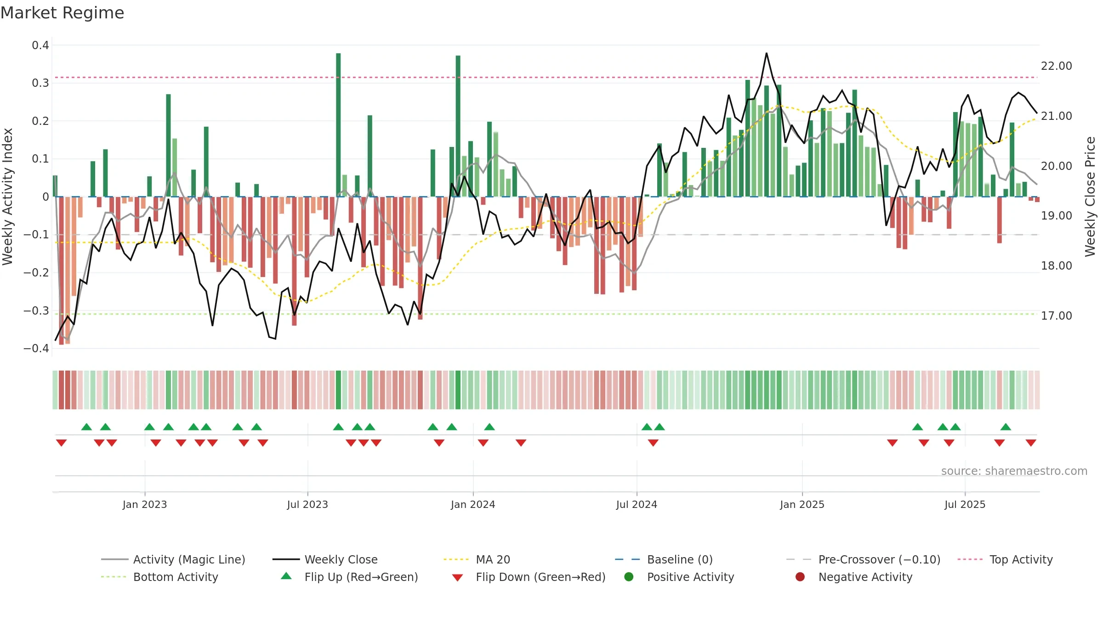
Task: Click the Bottom Activity green dotted legend swatch
Action: coord(114,577)
